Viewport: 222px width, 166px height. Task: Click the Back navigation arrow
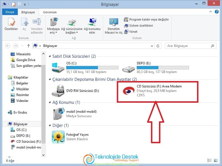tap(8, 46)
